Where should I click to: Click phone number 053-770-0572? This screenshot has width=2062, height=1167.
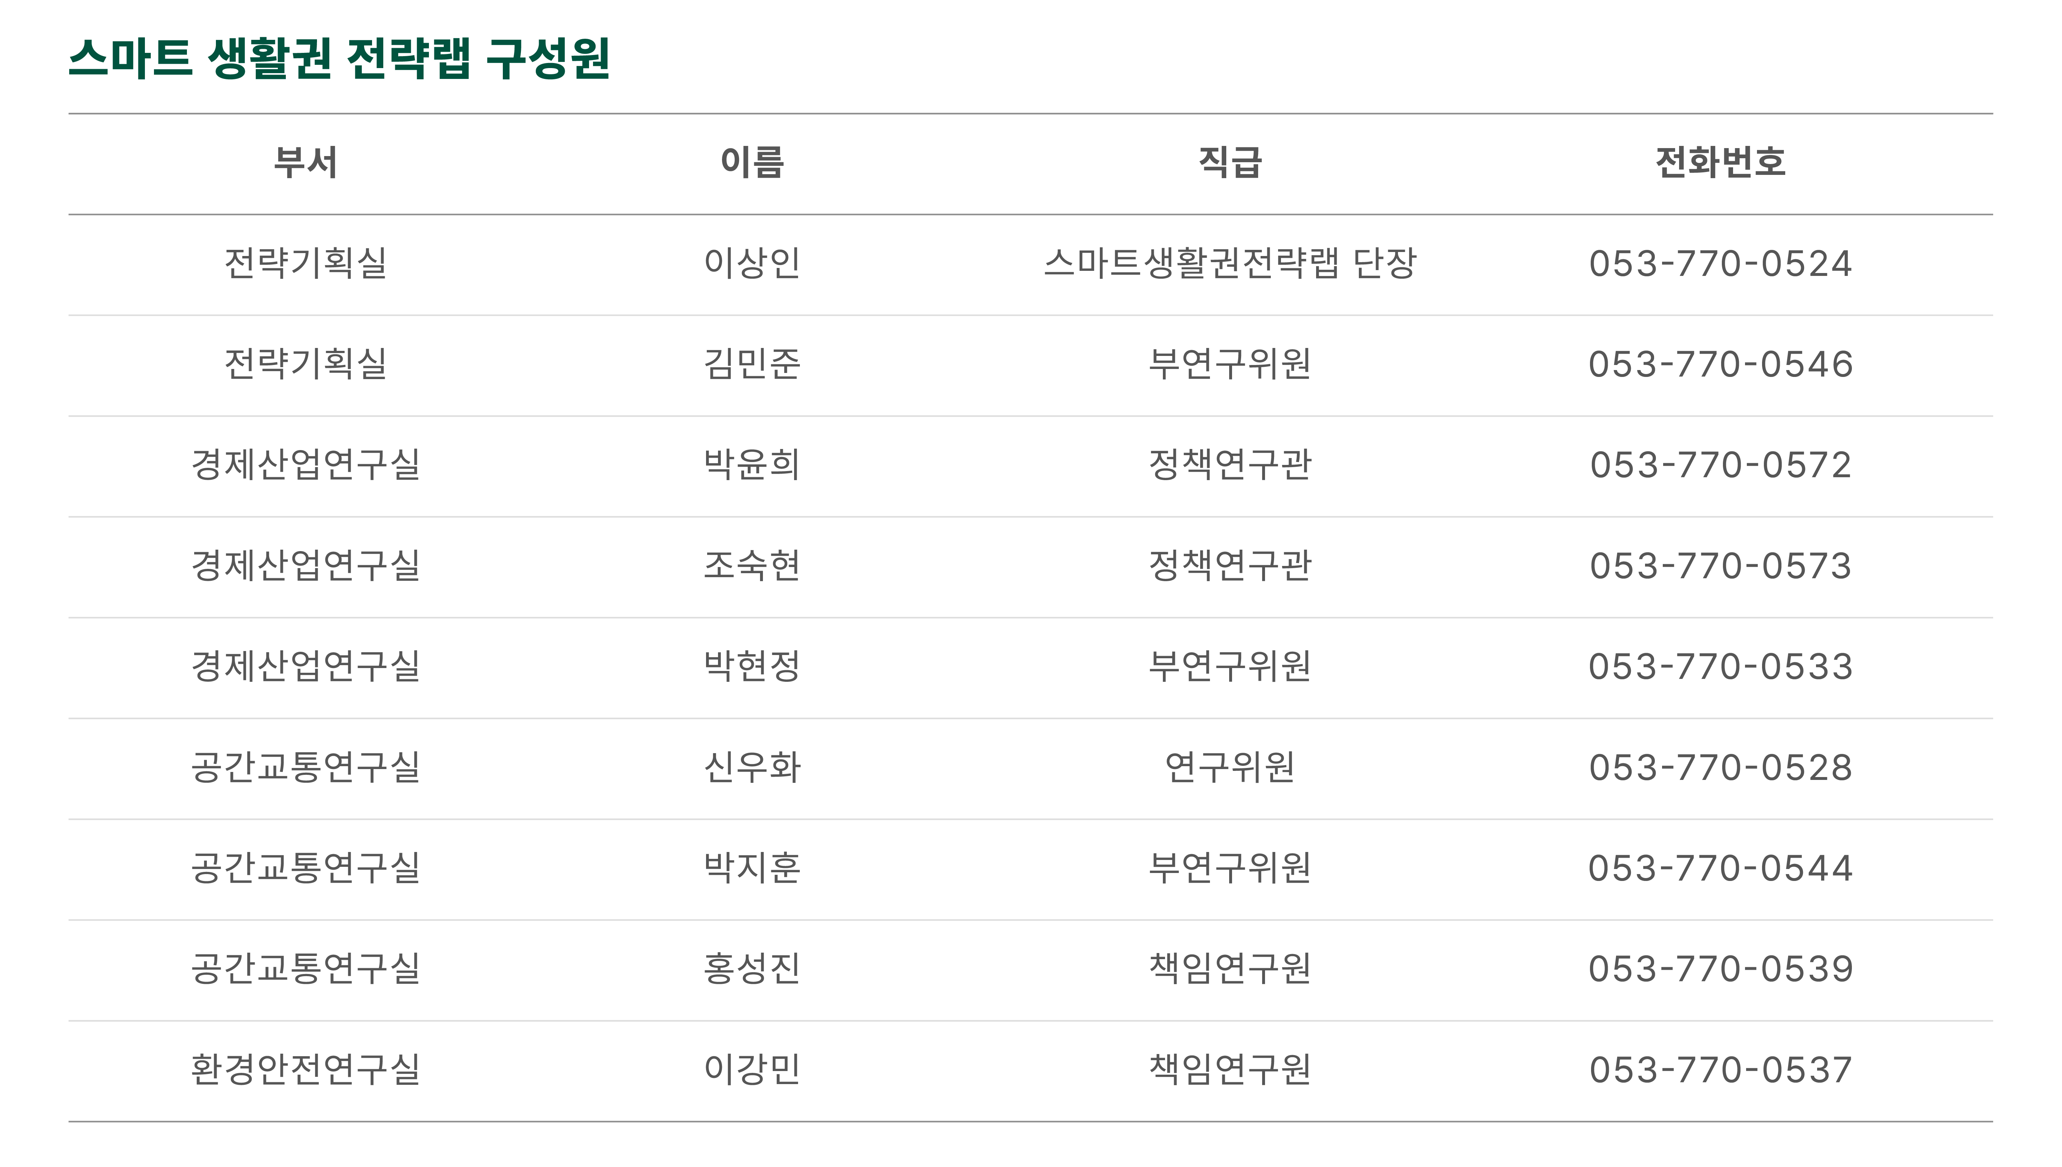[x=1720, y=465]
